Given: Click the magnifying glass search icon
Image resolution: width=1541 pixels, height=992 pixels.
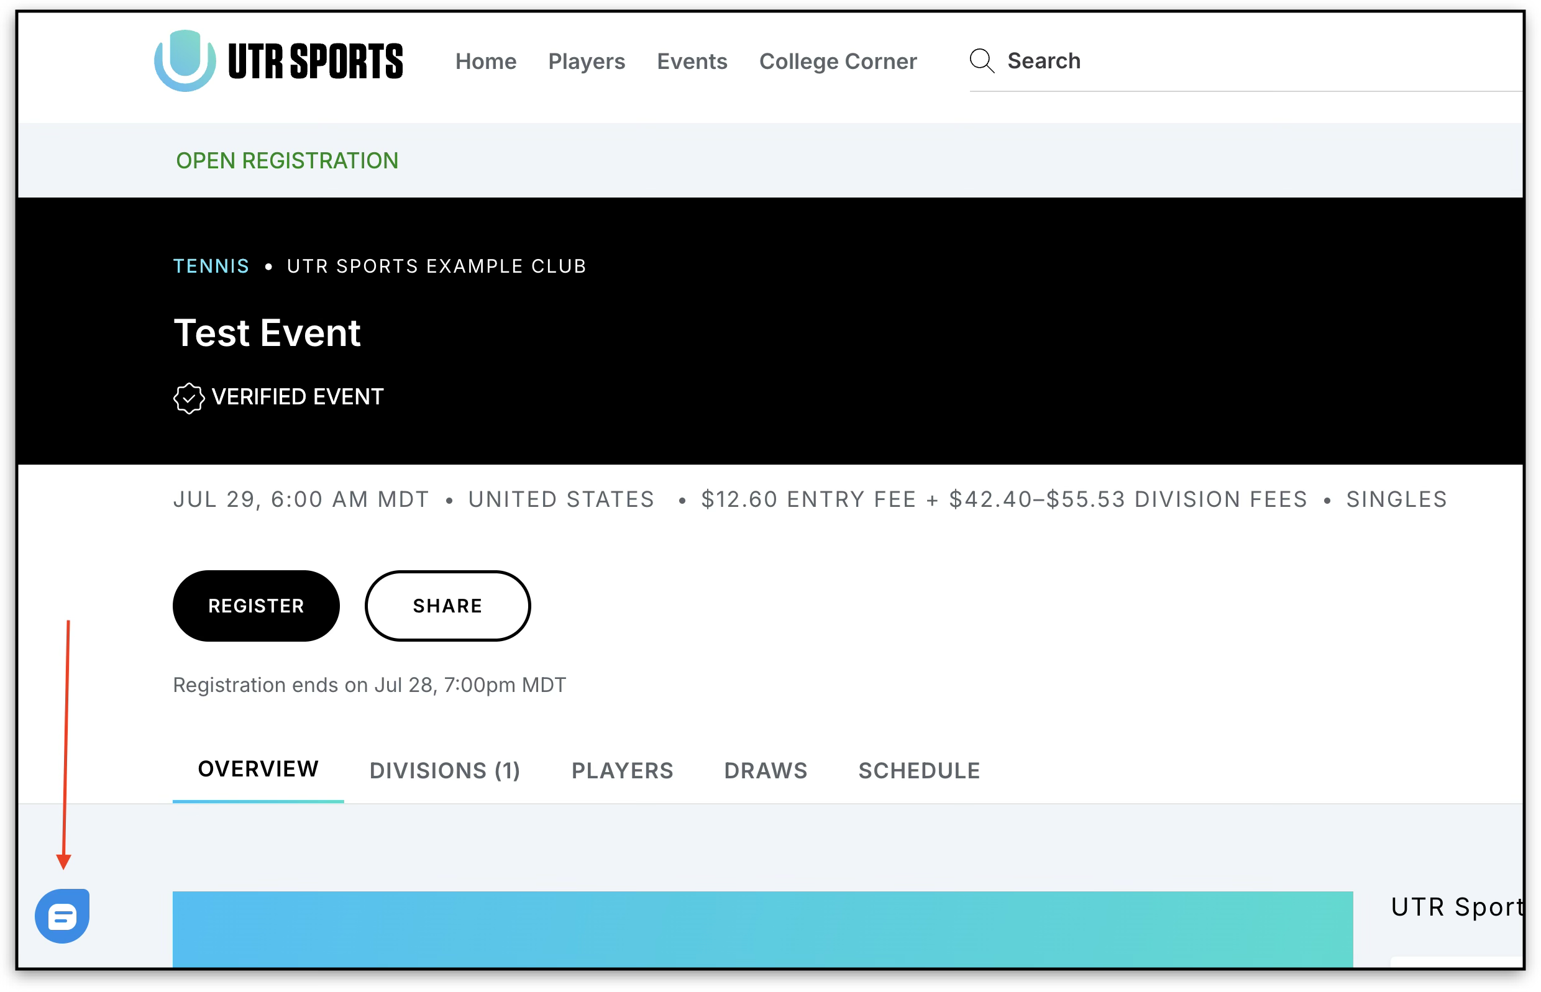Looking at the screenshot, I should pos(982,61).
